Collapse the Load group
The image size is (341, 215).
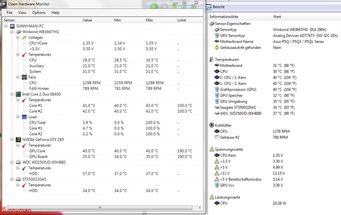(18, 117)
